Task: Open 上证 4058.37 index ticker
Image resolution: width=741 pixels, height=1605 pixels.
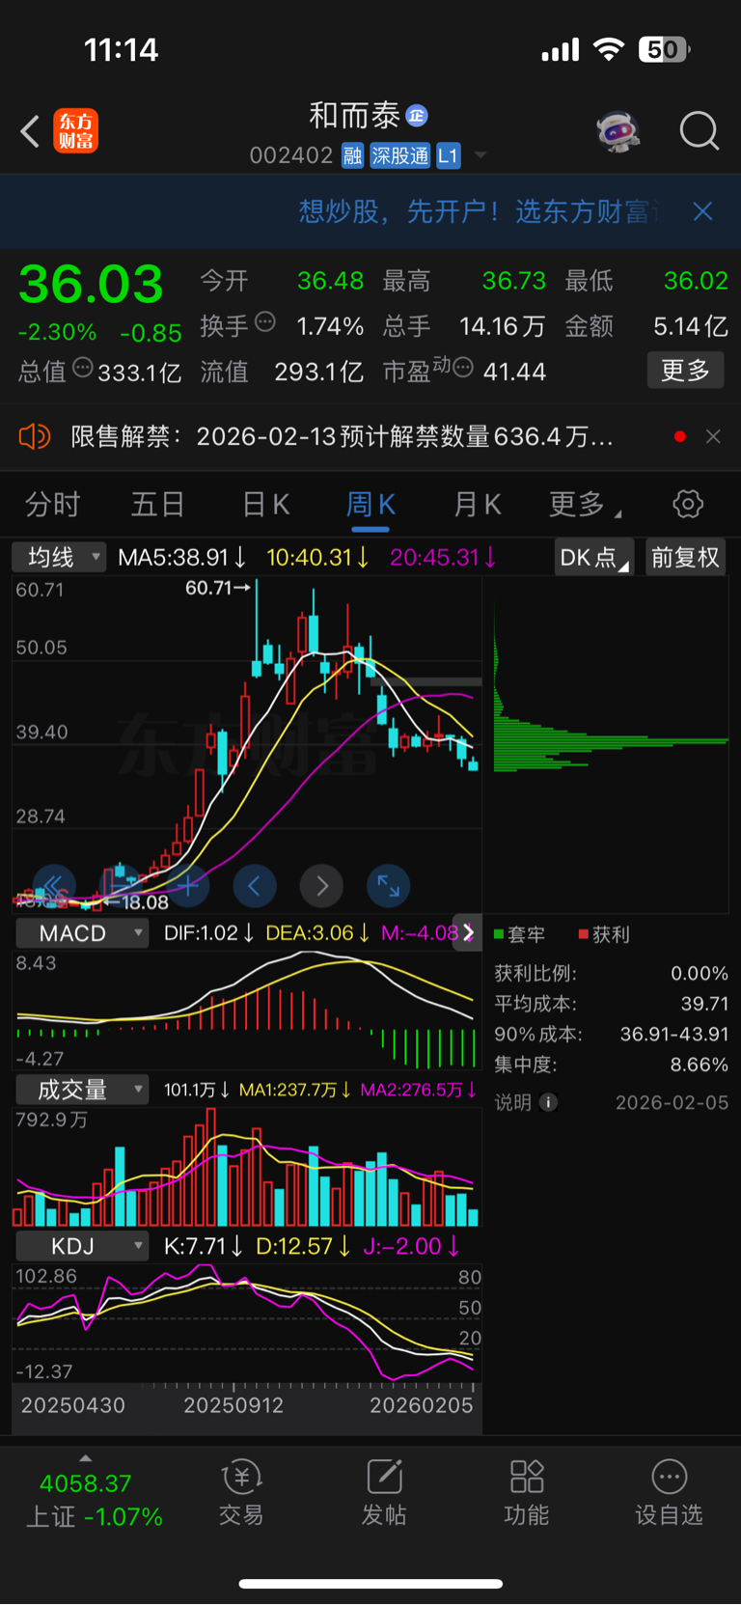Action: (x=95, y=1500)
